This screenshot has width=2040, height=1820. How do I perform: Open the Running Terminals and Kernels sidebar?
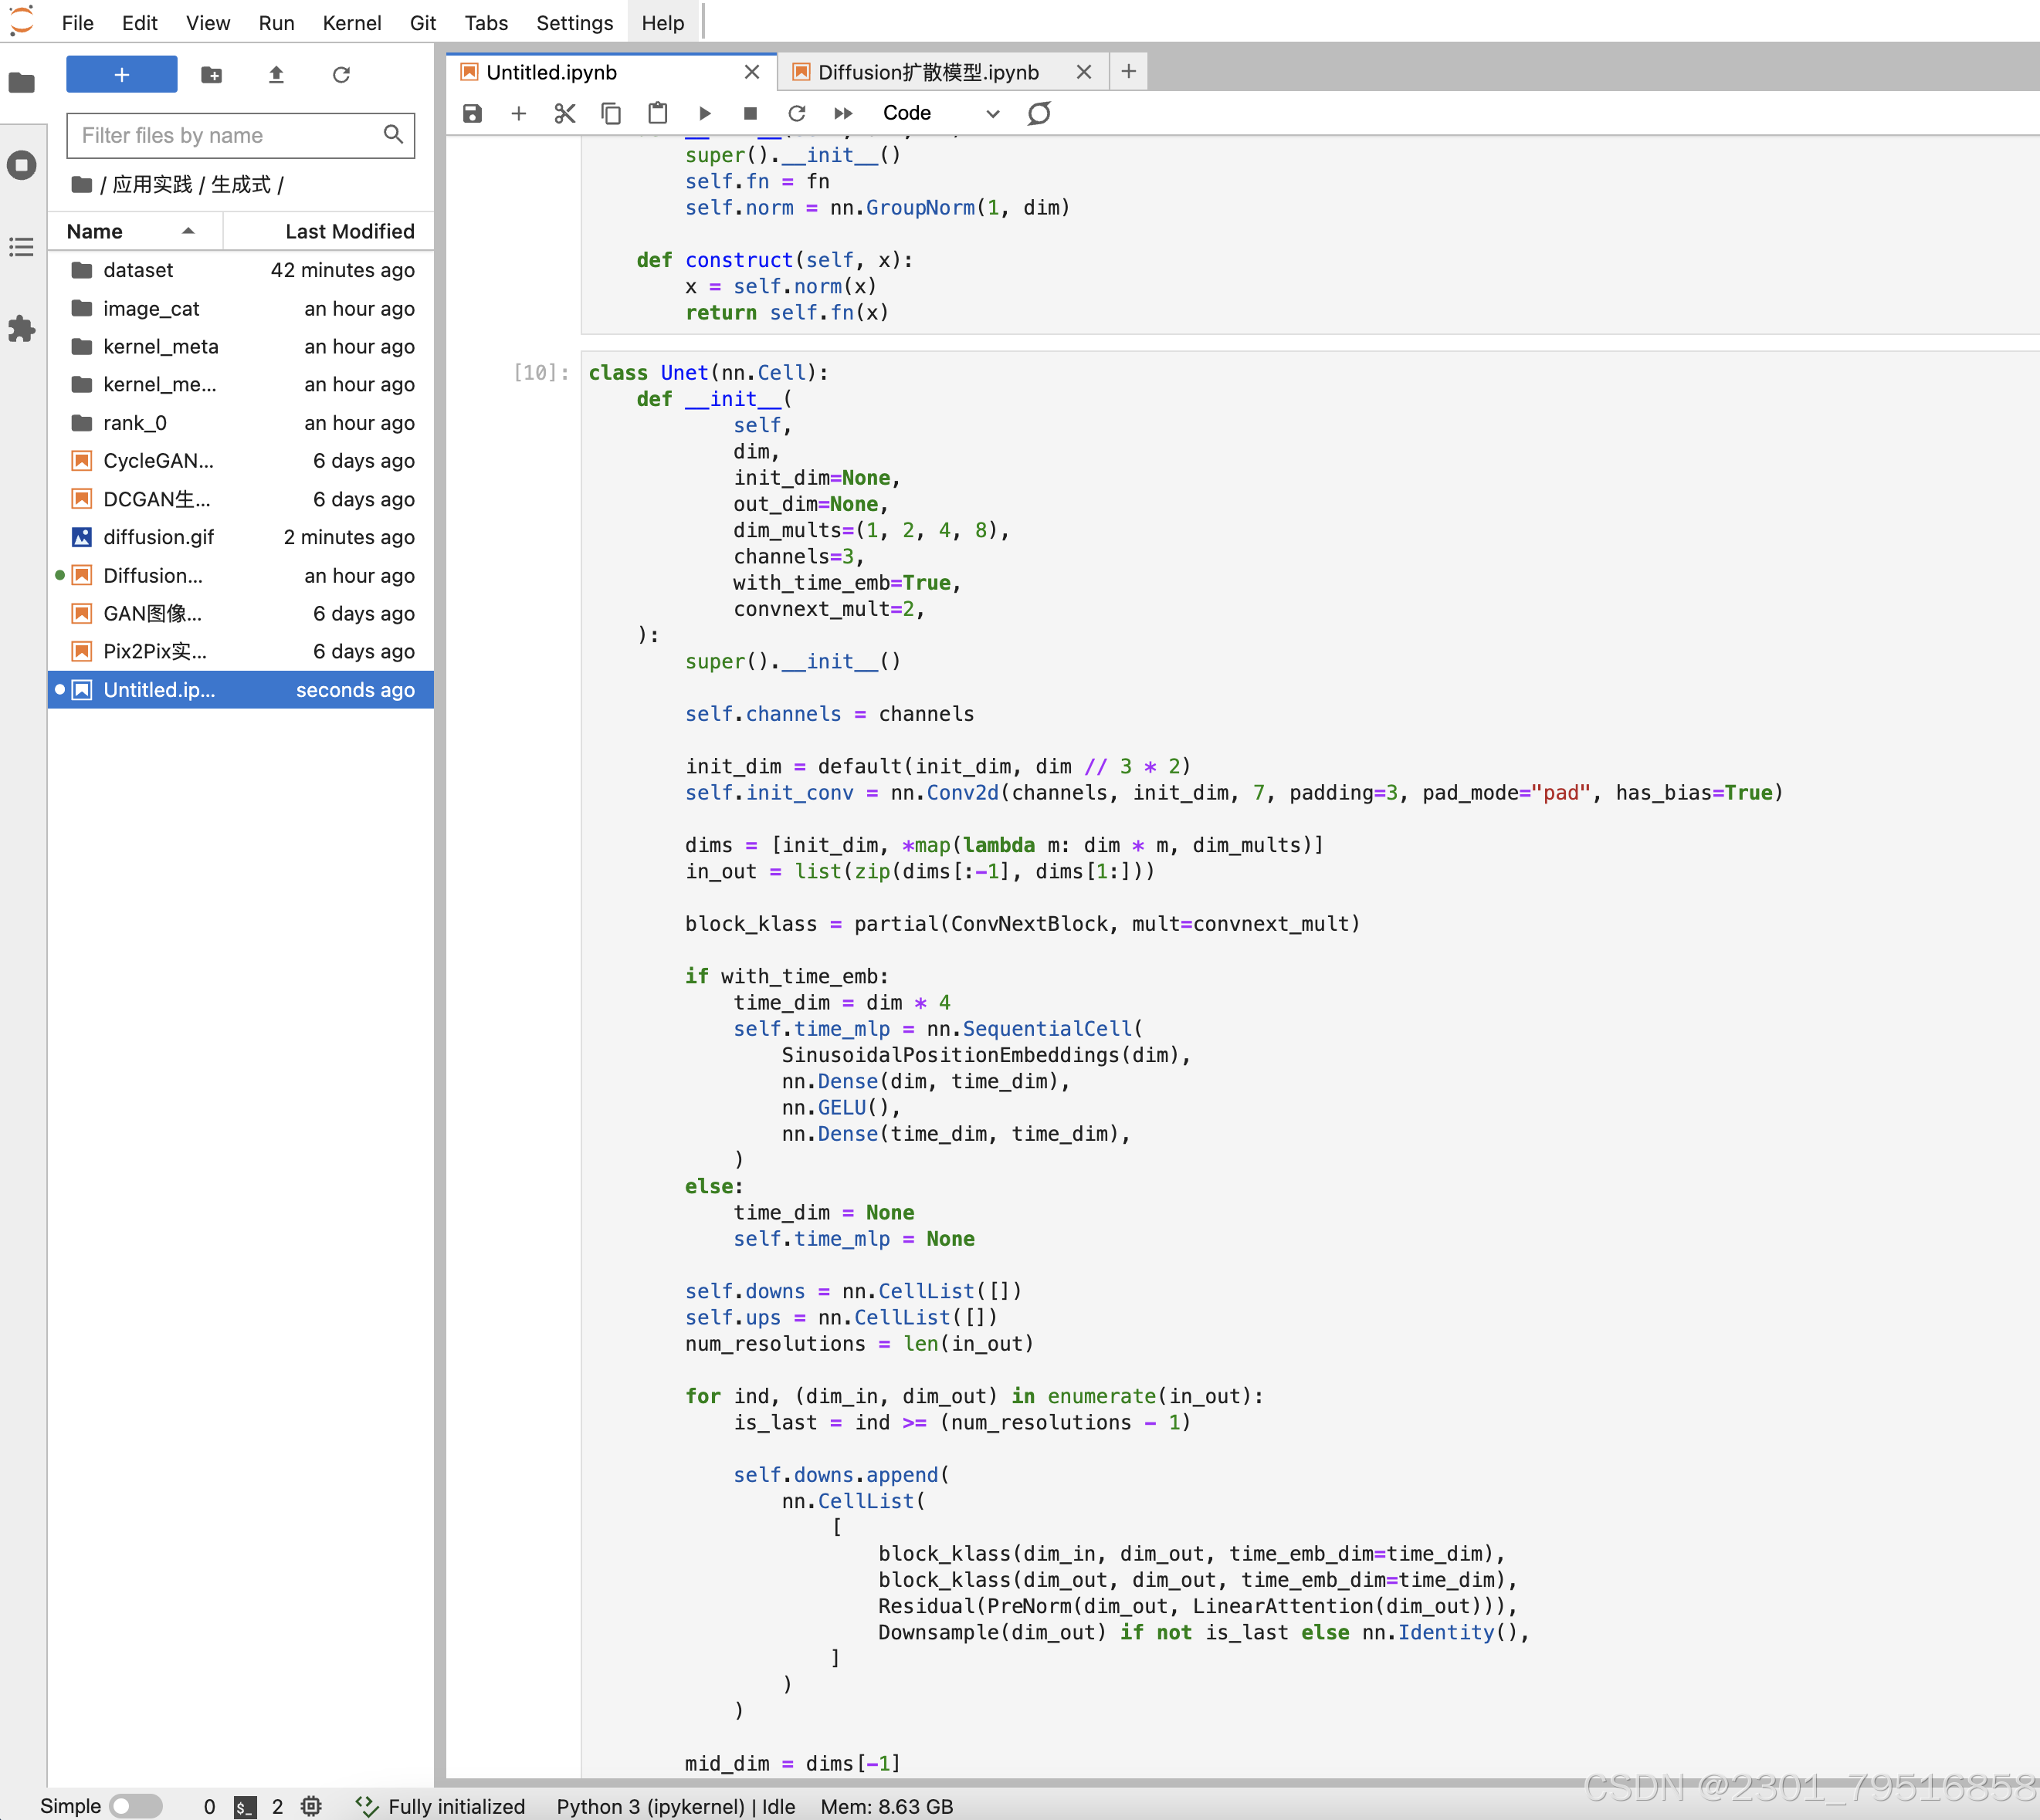(x=22, y=165)
